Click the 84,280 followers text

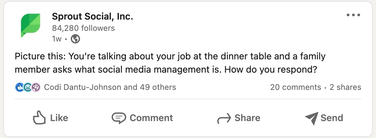click(x=83, y=28)
